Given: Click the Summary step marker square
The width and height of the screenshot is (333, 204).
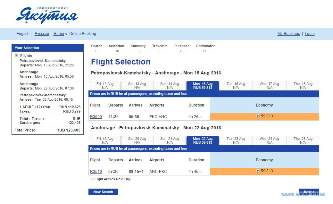Looking at the screenshot, I should tap(138, 51).
